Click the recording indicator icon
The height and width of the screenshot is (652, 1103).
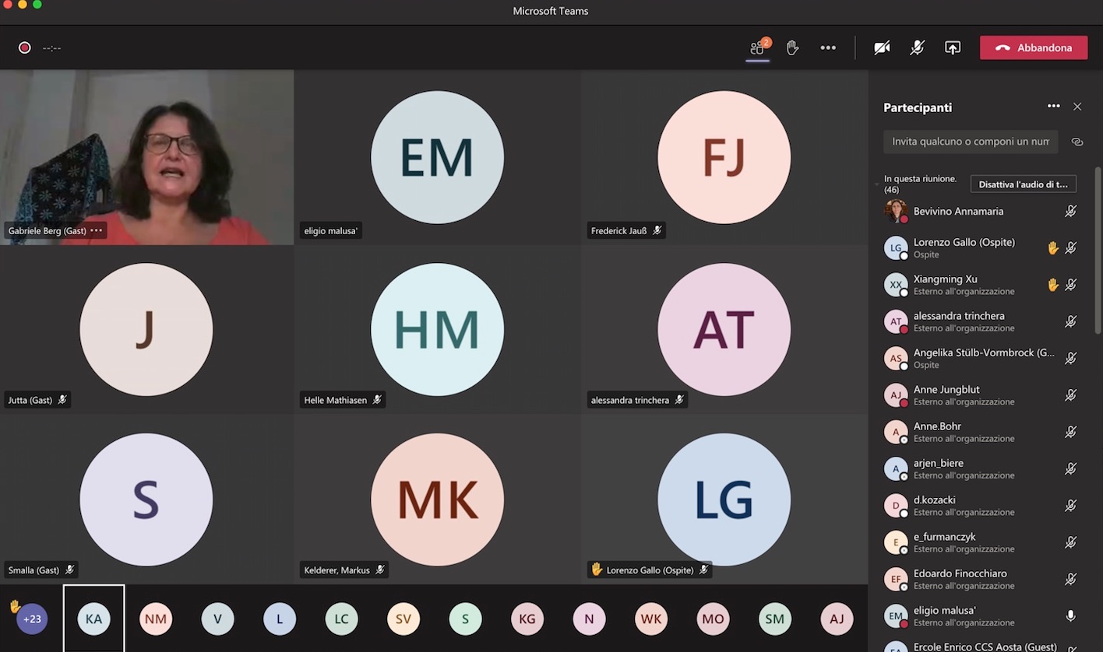(x=24, y=47)
